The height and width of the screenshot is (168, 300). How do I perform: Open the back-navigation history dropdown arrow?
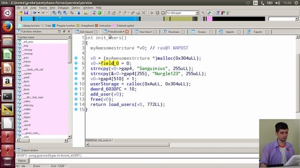coord(38,13)
